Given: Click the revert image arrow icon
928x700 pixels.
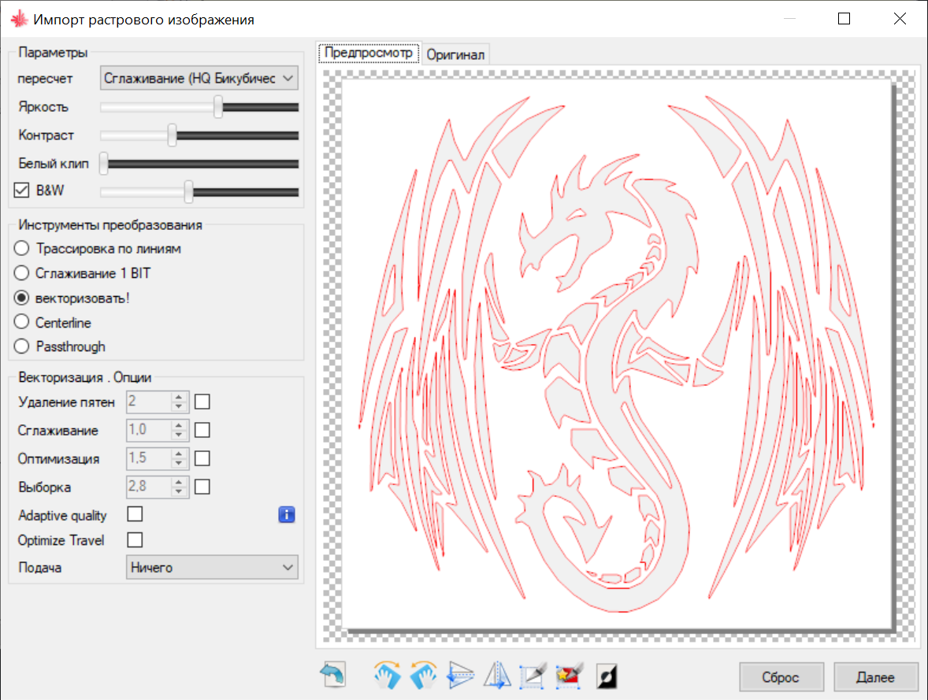Looking at the screenshot, I should tap(332, 676).
